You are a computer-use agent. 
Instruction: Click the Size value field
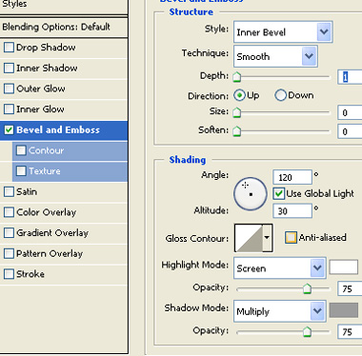350,112
